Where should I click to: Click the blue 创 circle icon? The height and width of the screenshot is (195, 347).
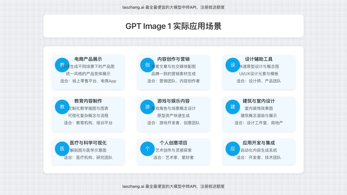click(x=147, y=65)
